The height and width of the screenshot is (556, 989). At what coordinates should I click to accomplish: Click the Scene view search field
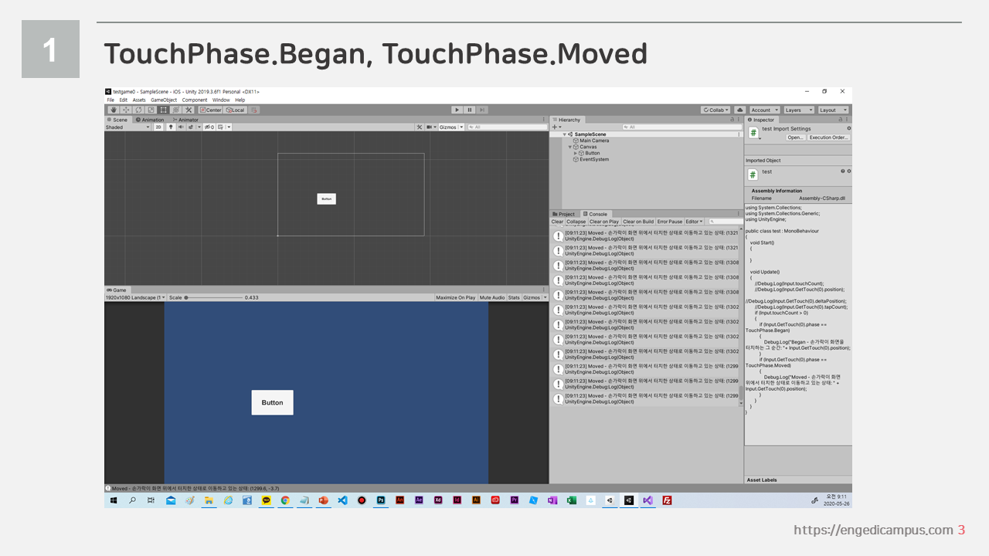[x=507, y=127]
